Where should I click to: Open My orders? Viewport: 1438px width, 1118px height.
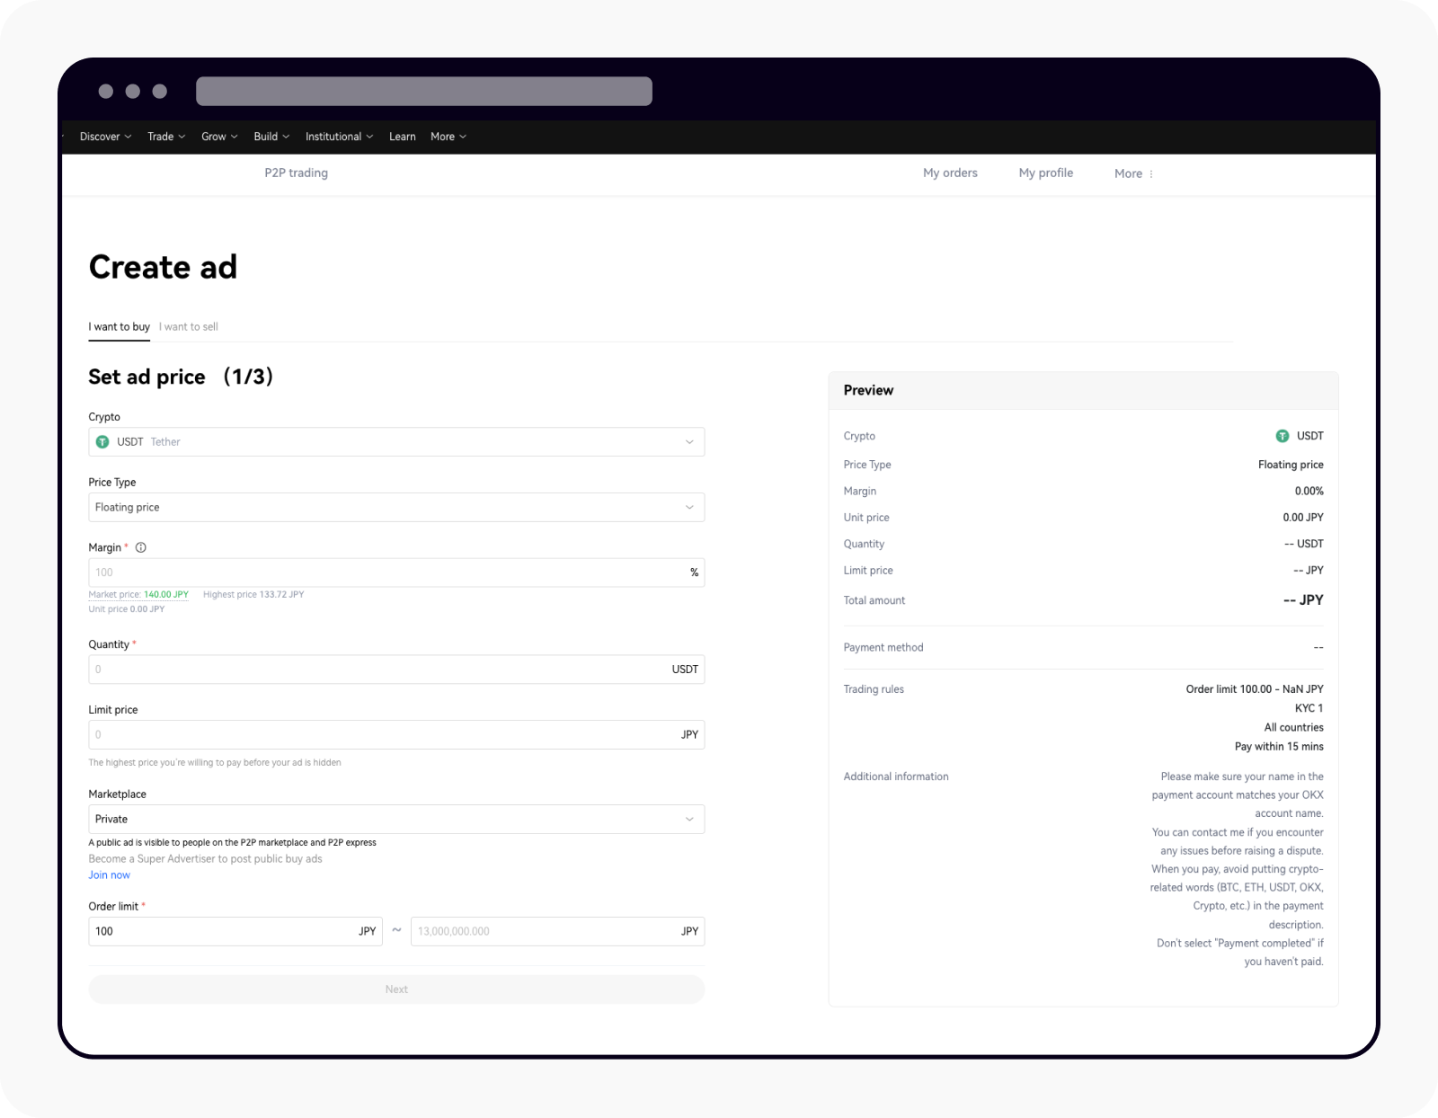point(950,173)
